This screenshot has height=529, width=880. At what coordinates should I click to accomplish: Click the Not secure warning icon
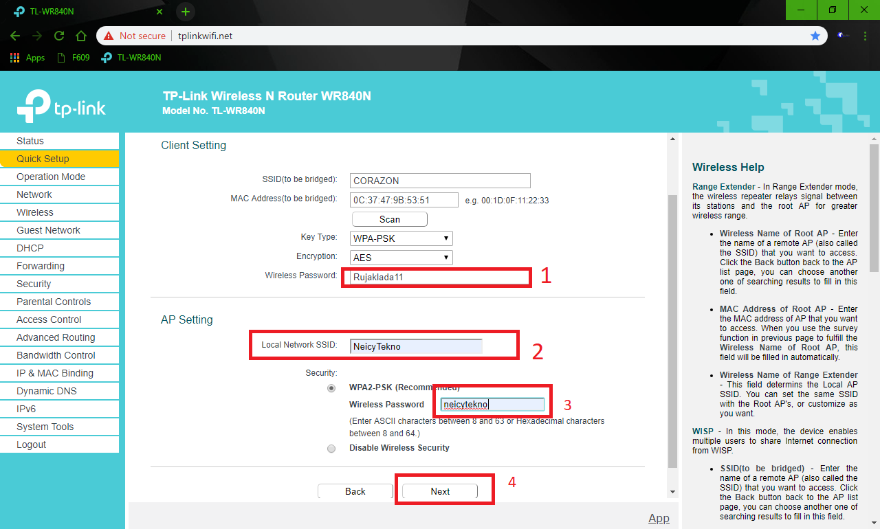click(108, 36)
